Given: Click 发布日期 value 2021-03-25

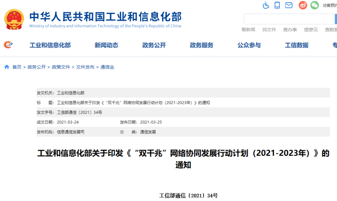Looking at the screenshot, I should [x=151, y=122].
